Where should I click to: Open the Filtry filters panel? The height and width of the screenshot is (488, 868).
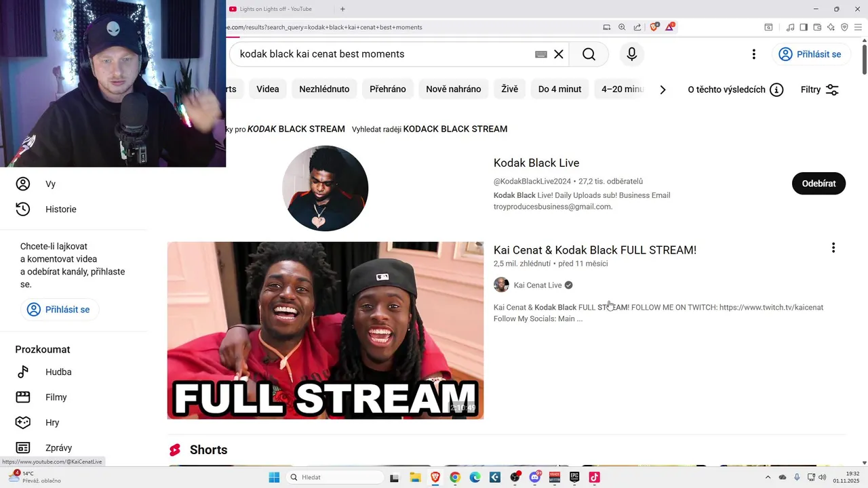click(820, 89)
